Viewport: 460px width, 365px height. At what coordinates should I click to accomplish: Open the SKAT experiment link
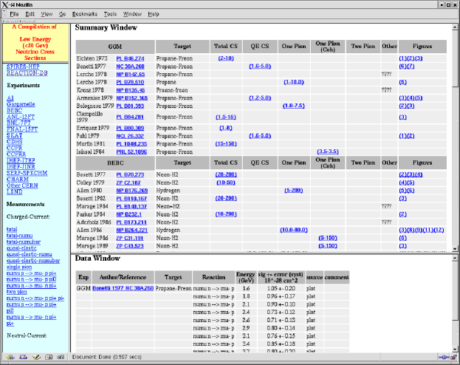(x=14, y=135)
